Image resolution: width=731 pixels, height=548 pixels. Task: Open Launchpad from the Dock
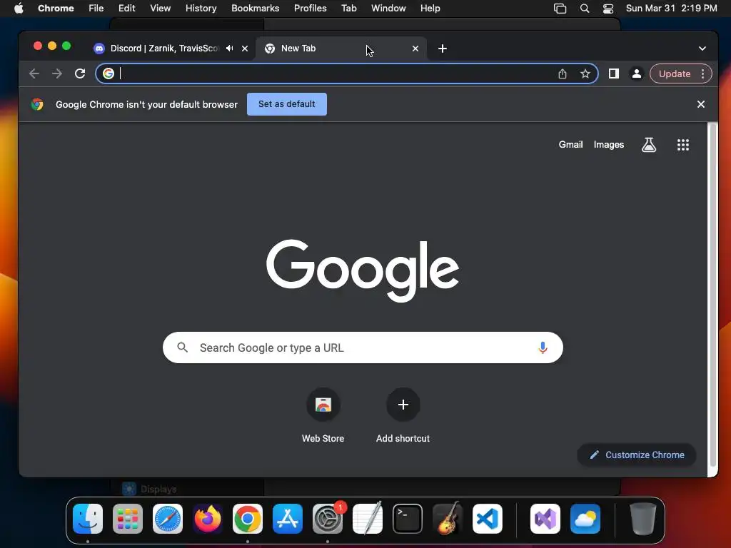pos(128,519)
